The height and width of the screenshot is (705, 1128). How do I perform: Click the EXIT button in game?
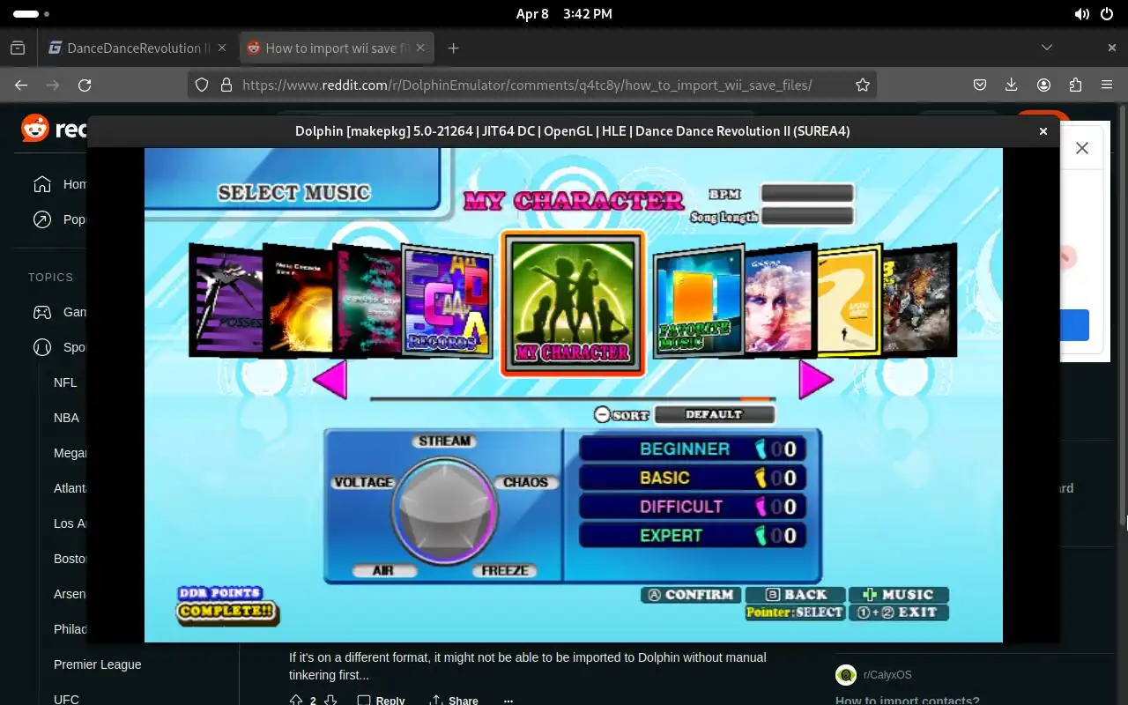pos(898,612)
